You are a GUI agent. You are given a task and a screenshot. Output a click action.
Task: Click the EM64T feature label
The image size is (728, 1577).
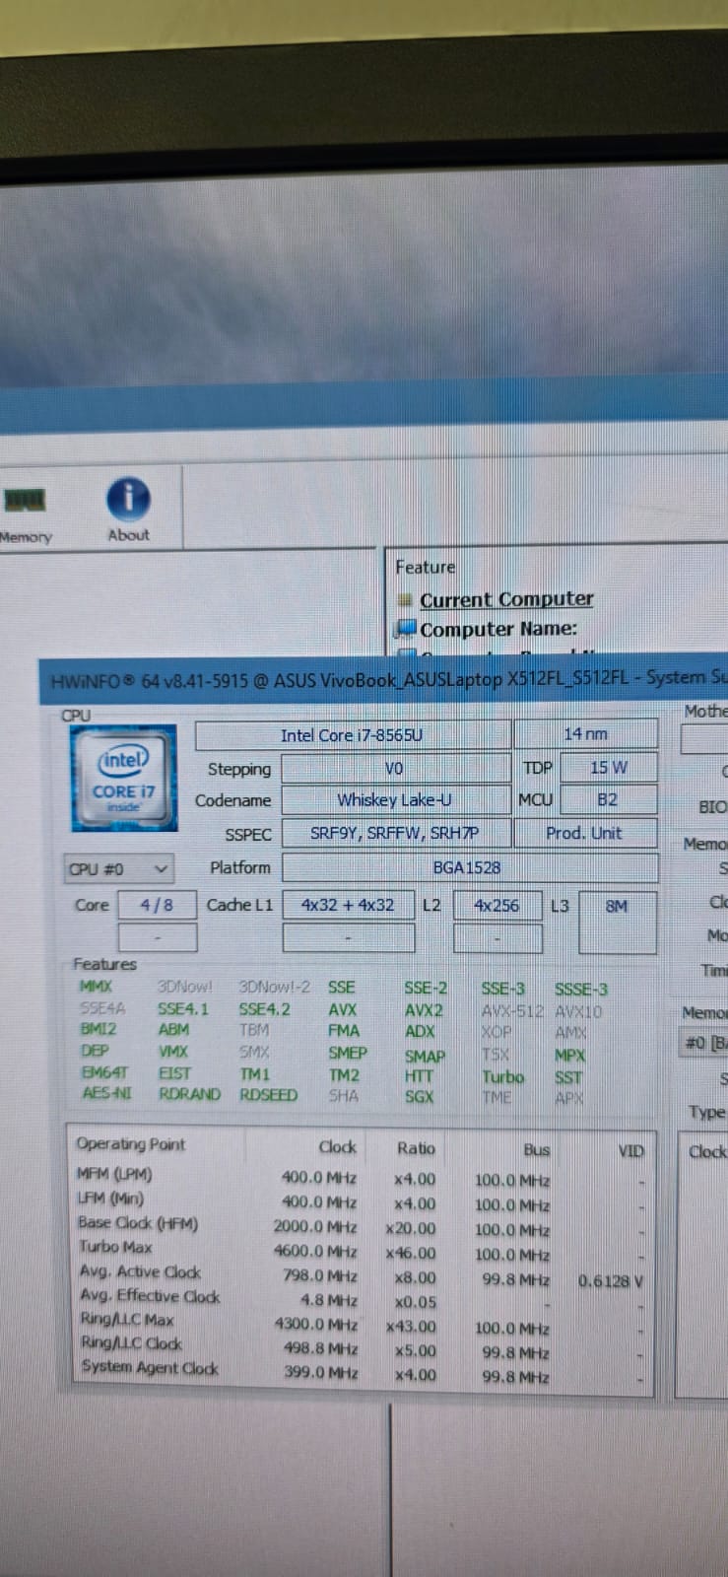[104, 1072]
